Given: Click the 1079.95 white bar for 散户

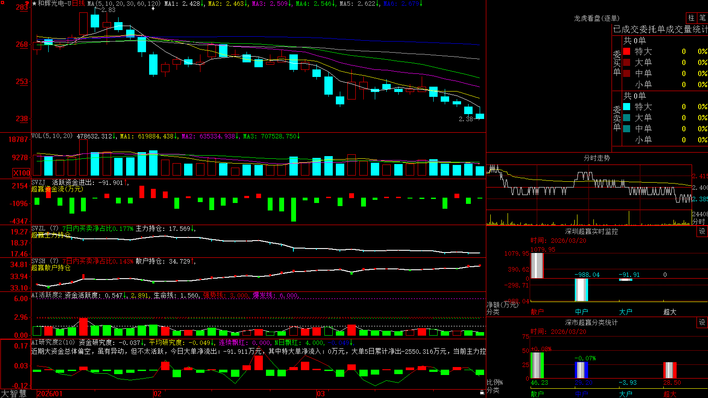Looking at the screenshot, I should click(x=537, y=265).
